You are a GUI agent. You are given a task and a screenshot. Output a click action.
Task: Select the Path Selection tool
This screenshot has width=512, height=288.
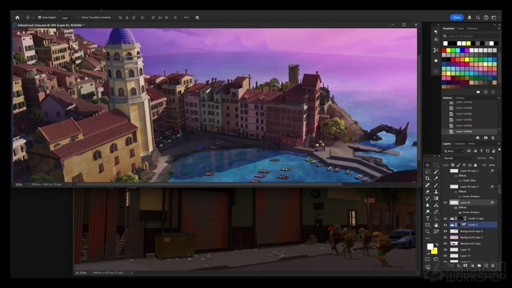(436, 218)
